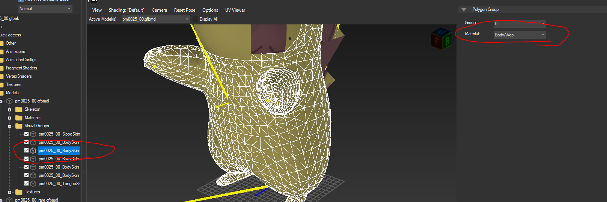Click the pm0025_00.gfbmdl model cube icon
This screenshot has width=607, height=202.
(9, 101)
